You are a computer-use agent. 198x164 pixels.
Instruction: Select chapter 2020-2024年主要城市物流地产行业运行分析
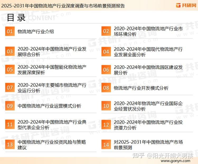(x=52, y=88)
